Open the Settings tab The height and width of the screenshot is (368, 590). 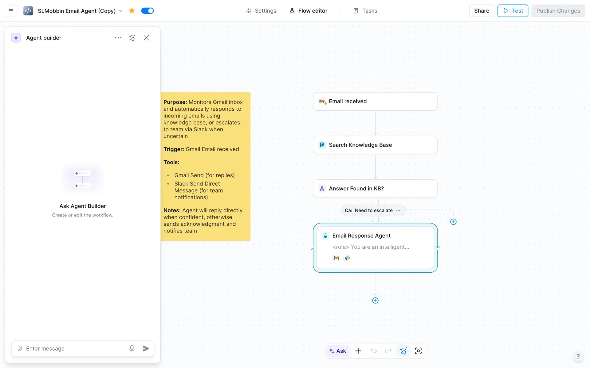[x=261, y=11]
